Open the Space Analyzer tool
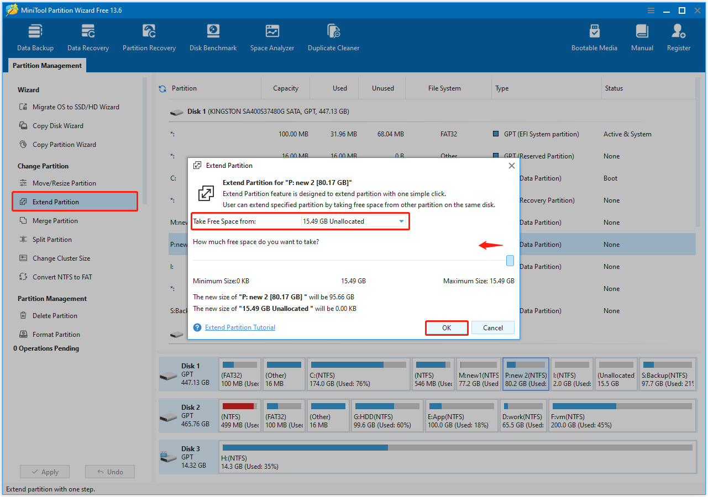This screenshot has height=497, width=708. point(272,38)
